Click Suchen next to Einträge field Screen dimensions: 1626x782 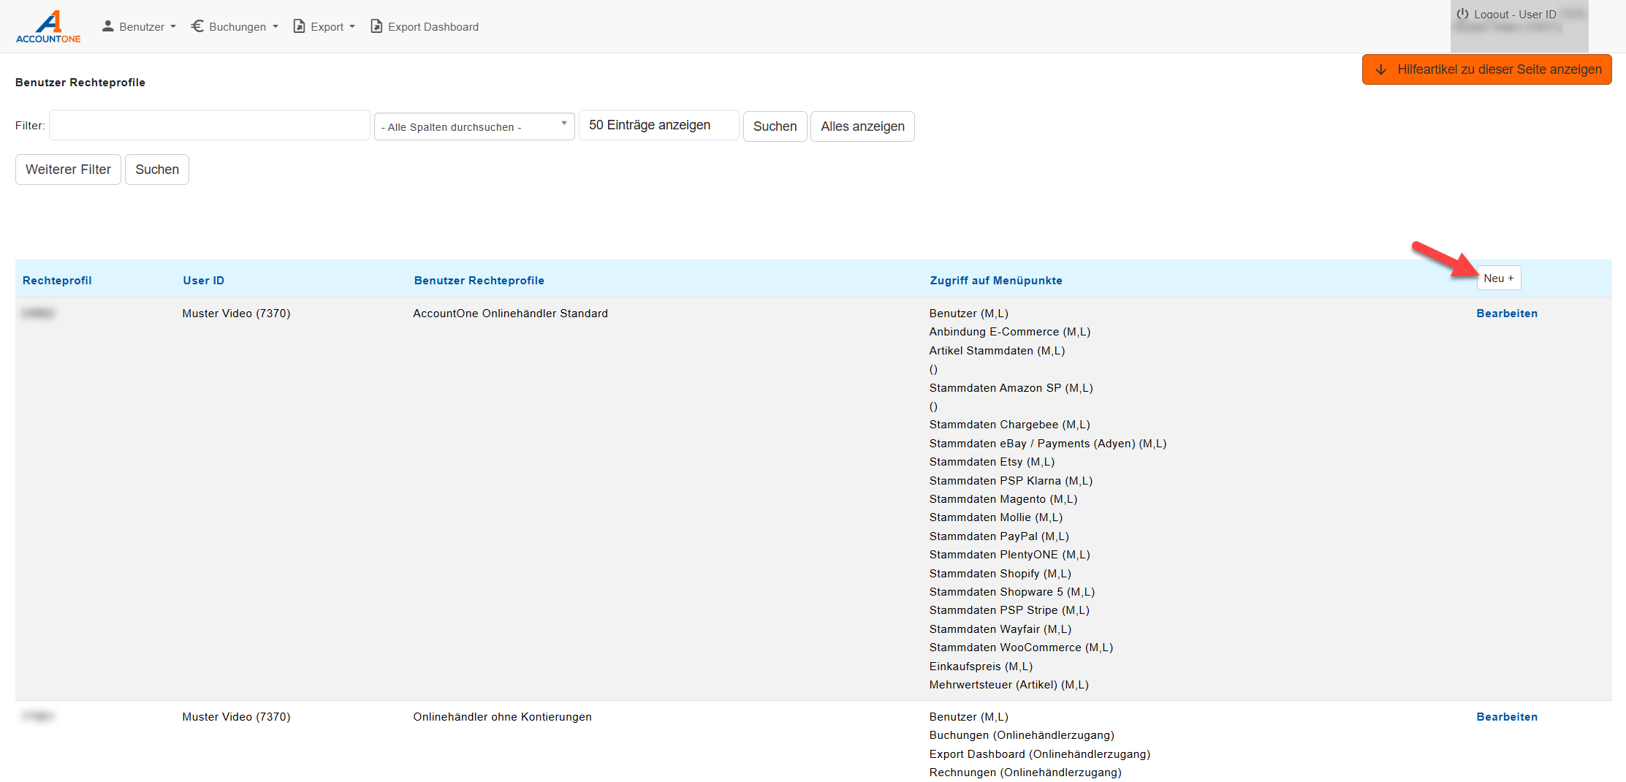click(775, 126)
